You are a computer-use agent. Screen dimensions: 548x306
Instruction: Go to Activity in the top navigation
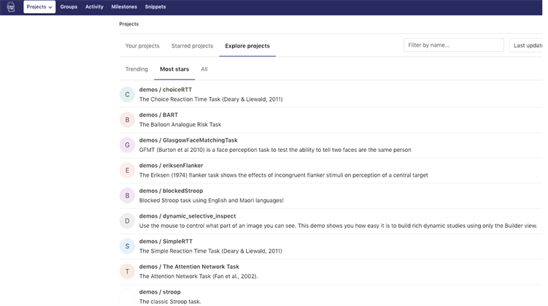94,7
